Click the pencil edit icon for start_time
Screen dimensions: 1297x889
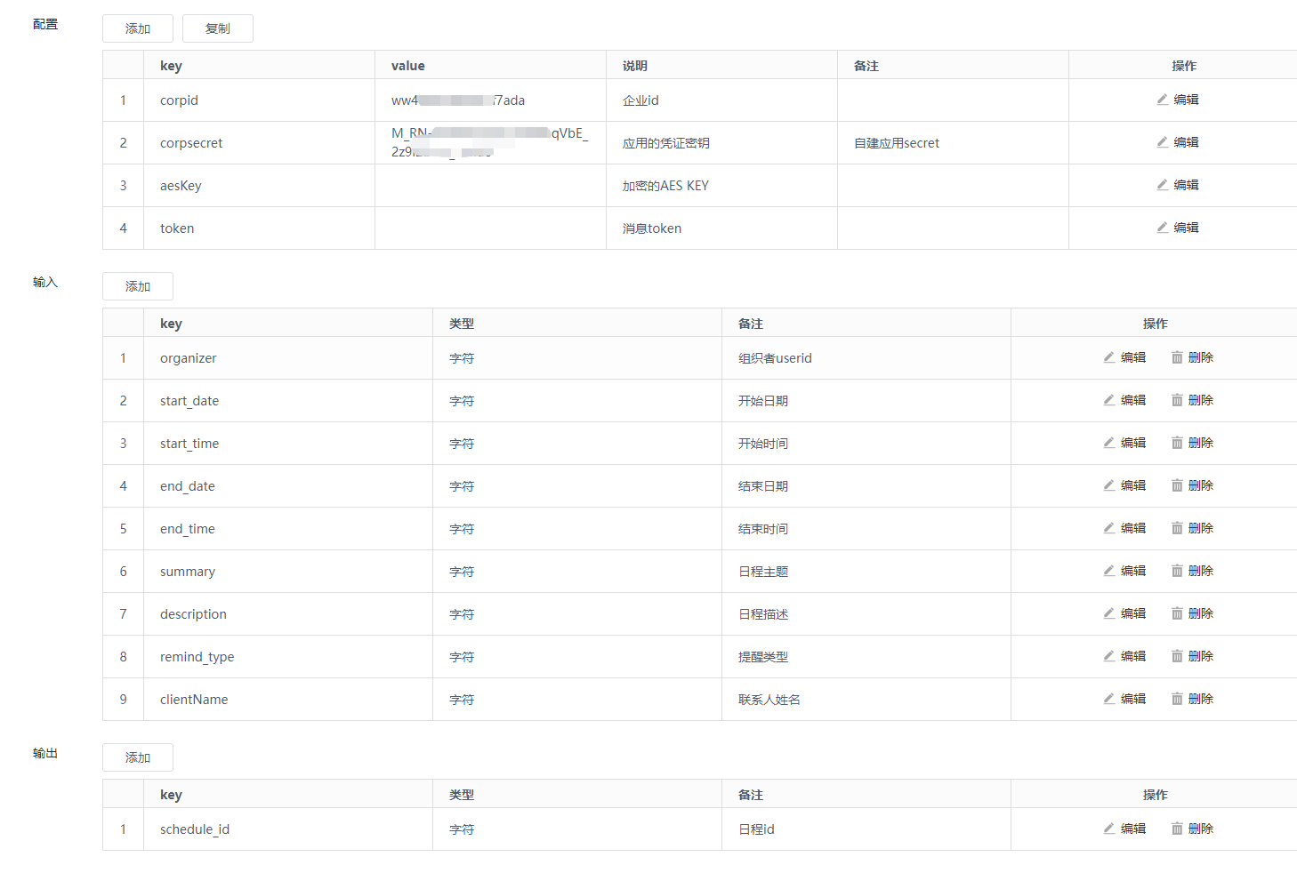[1108, 443]
